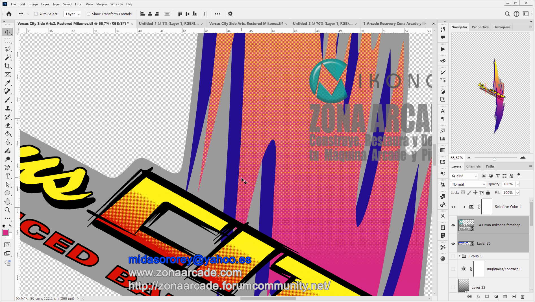
Task: Select the Zoom tool
Action: tap(8, 210)
